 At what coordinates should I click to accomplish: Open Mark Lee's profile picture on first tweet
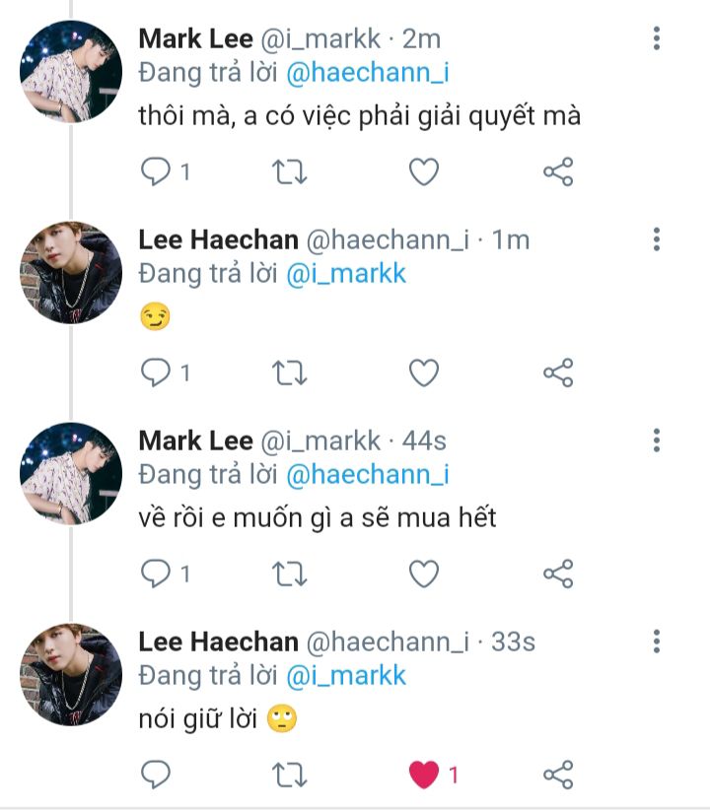click(x=71, y=72)
